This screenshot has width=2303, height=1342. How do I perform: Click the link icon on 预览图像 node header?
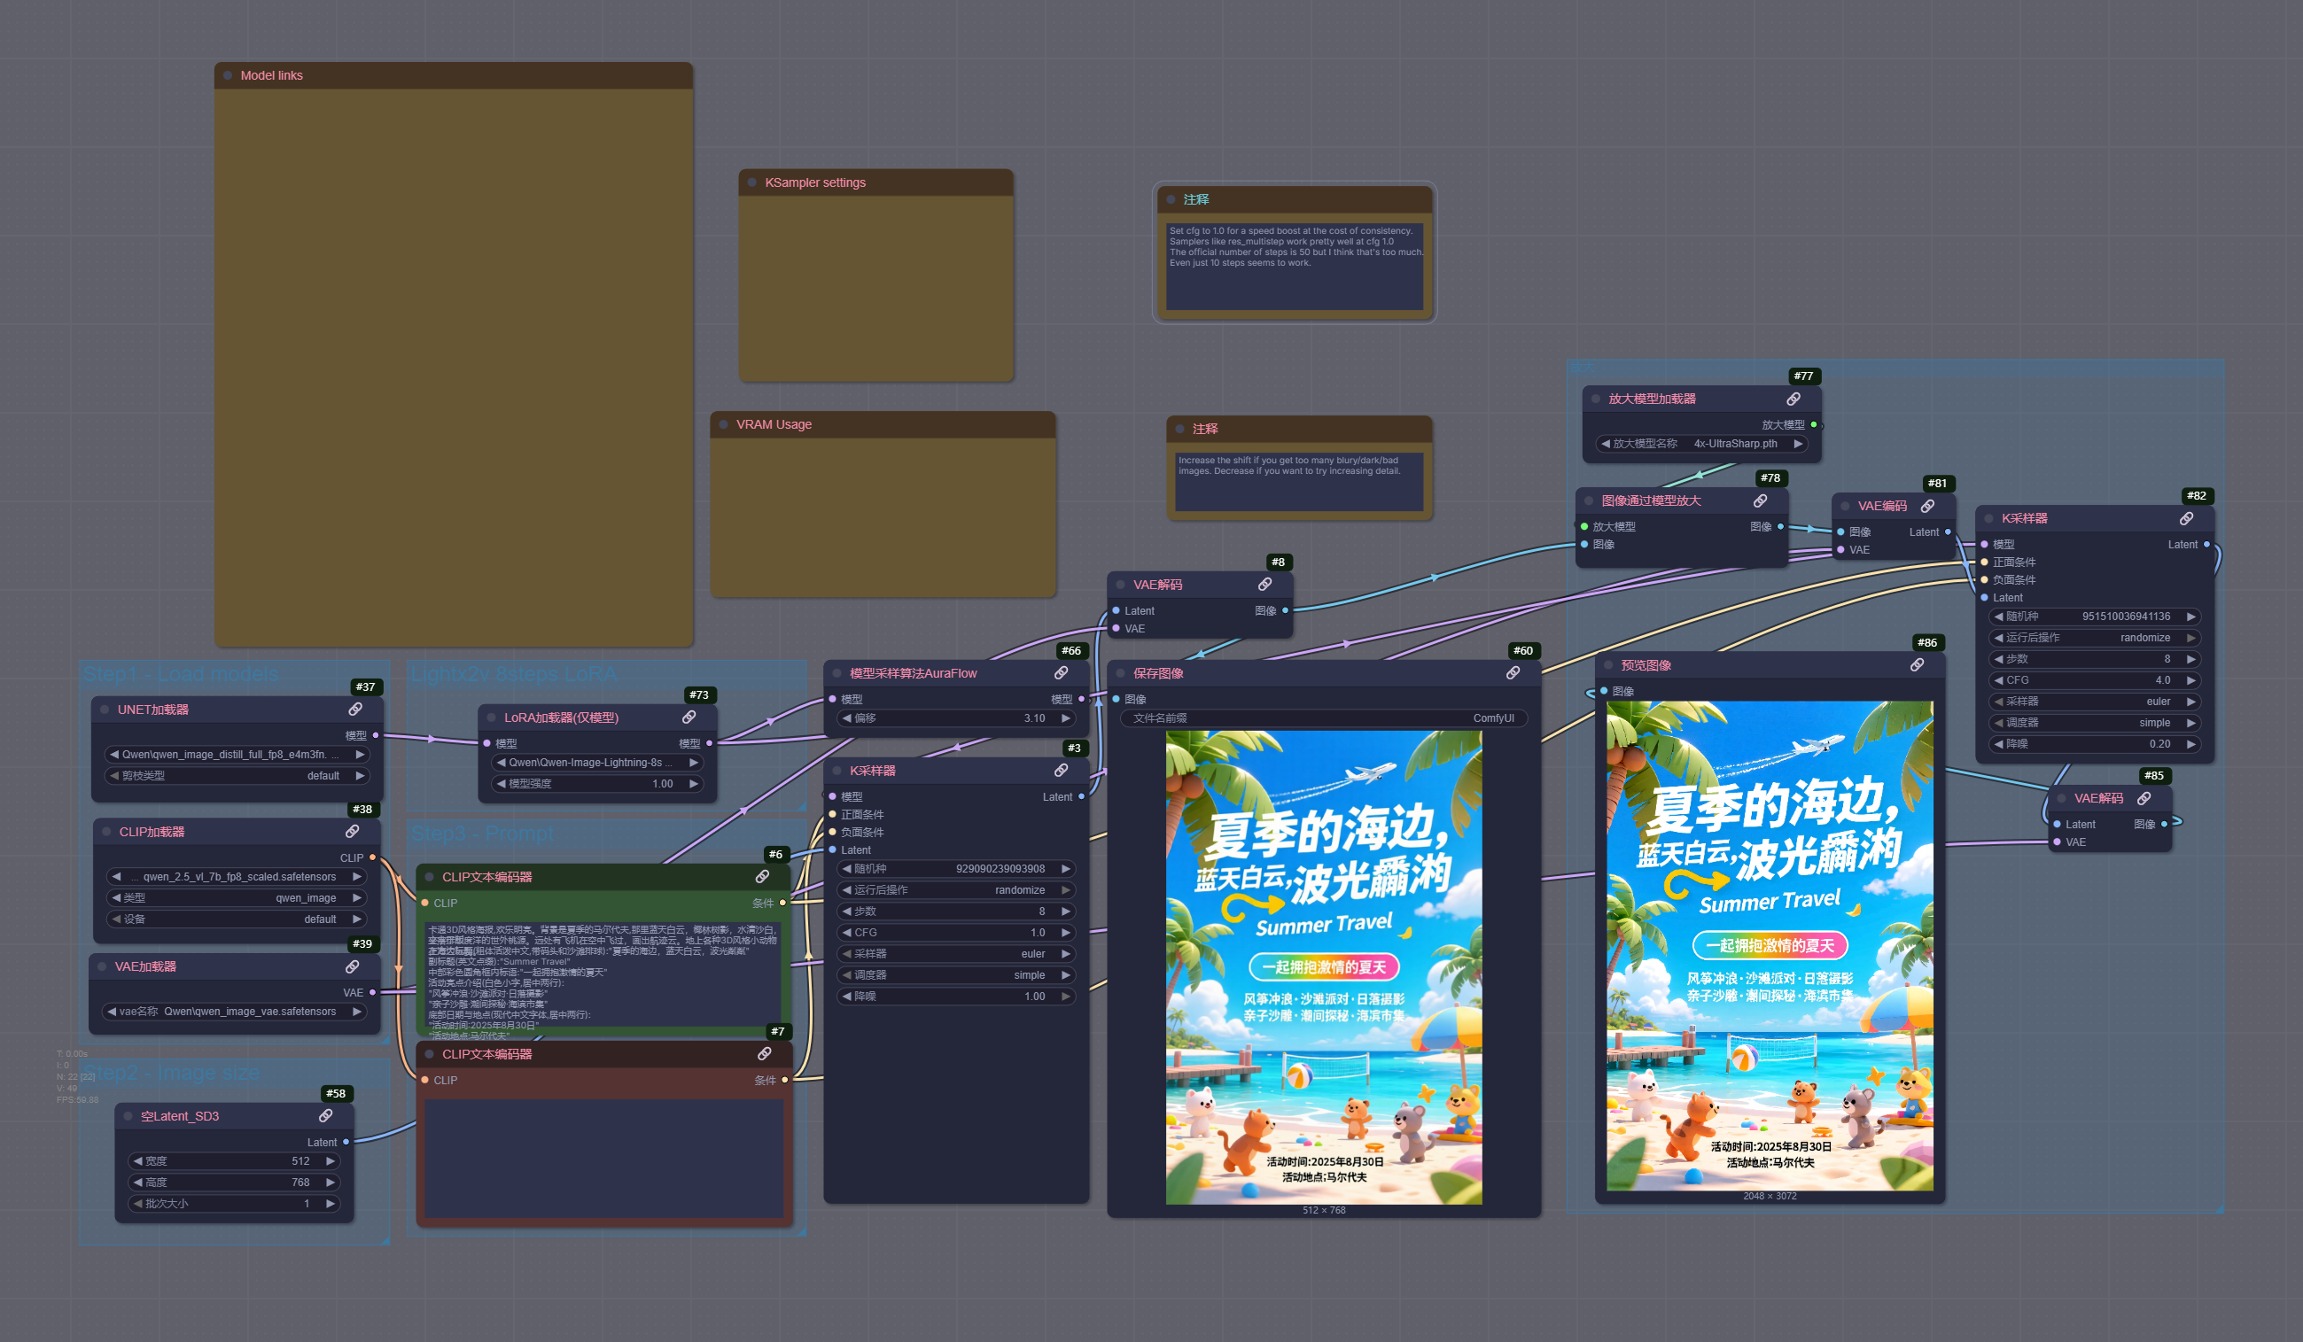coord(1917,665)
